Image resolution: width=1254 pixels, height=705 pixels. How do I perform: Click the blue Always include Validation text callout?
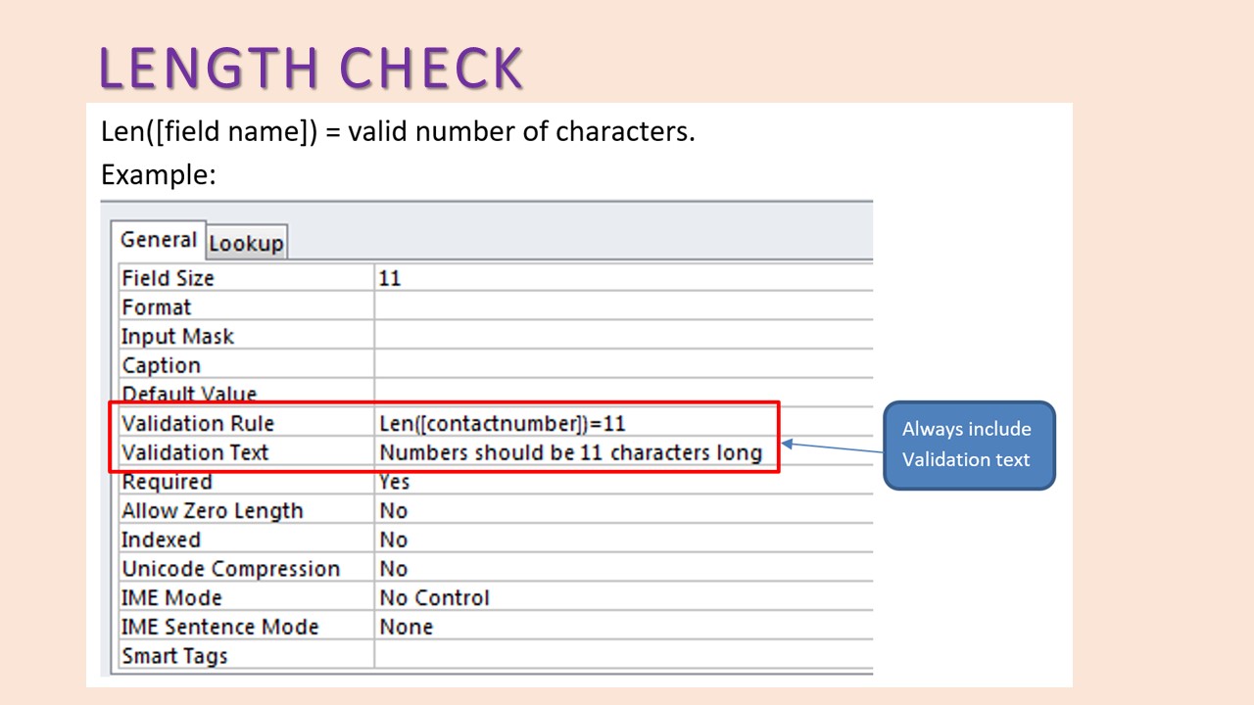point(967,445)
